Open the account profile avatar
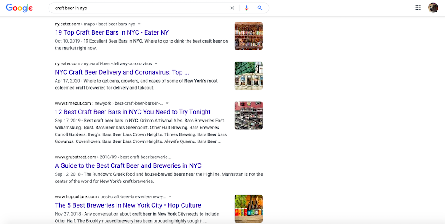 tap(433, 8)
